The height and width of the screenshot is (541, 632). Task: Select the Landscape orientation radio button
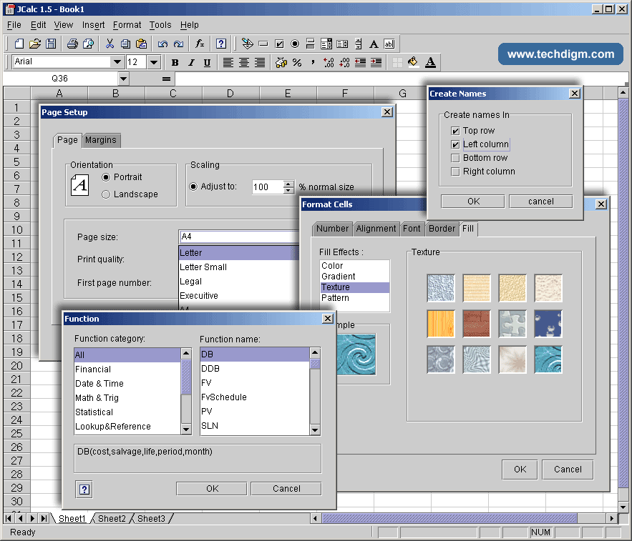click(106, 194)
